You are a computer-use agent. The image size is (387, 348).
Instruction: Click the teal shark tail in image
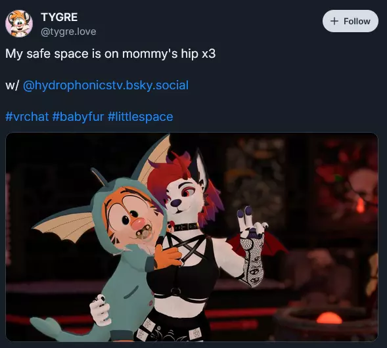[x=47, y=327]
